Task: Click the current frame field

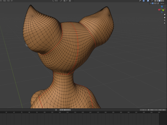Action: (143, 110)
